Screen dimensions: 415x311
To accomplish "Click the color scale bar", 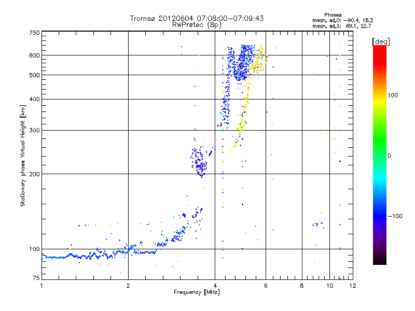I will click(x=380, y=155).
